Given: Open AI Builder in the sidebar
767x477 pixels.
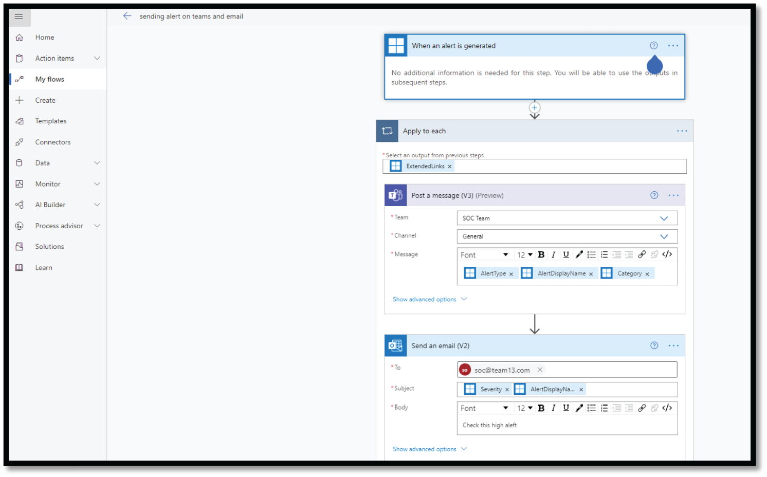Looking at the screenshot, I should pyautogui.click(x=50, y=205).
